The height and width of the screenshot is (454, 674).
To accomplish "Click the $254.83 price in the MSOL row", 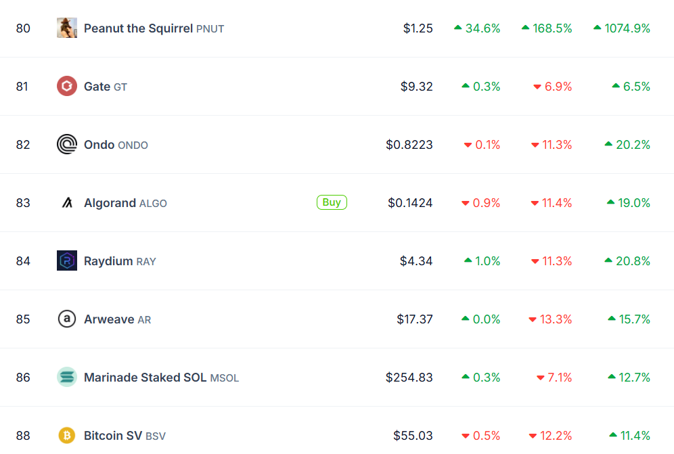I will (x=409, y=378).
